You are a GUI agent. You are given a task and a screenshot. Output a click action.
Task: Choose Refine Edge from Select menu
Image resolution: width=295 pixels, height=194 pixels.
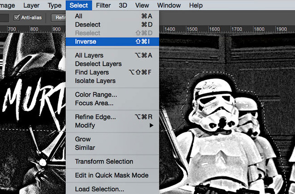coord(113,117)
